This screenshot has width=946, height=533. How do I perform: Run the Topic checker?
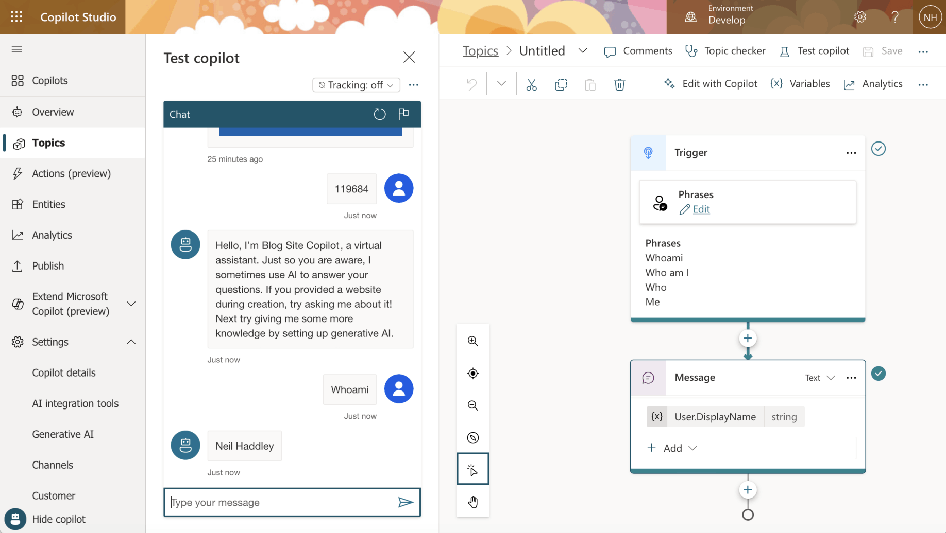point(725,51)
